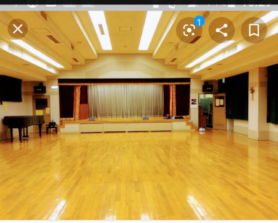Tap the clock in the status bar
This screenshot has height=223, width=278.
click(256, 4)
